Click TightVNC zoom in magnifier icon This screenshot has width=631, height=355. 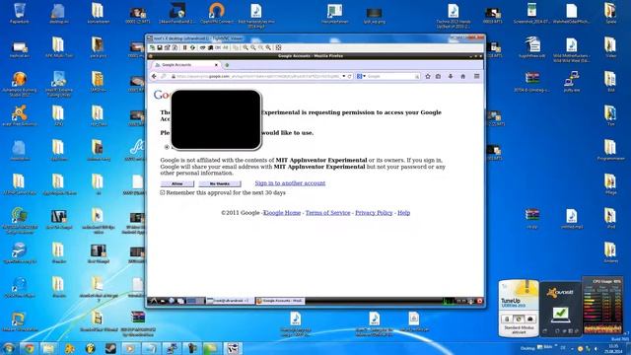point(245,47)
